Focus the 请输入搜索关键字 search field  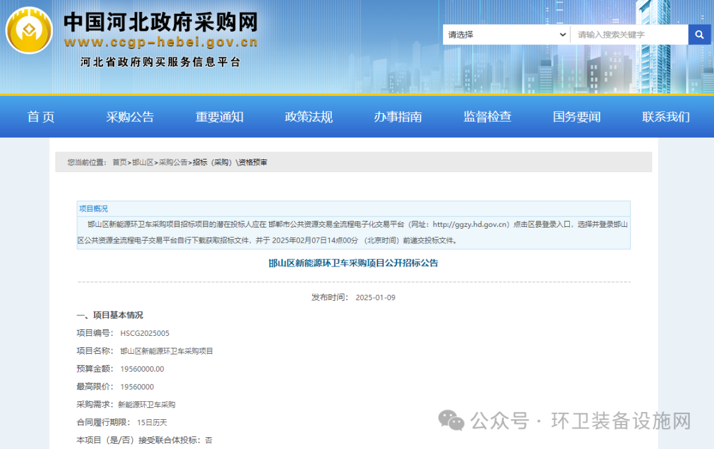click(629, 34)
